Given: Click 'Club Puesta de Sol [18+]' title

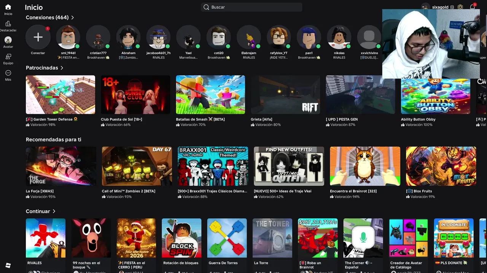Looking at the screenshot, I should (121, 119).
